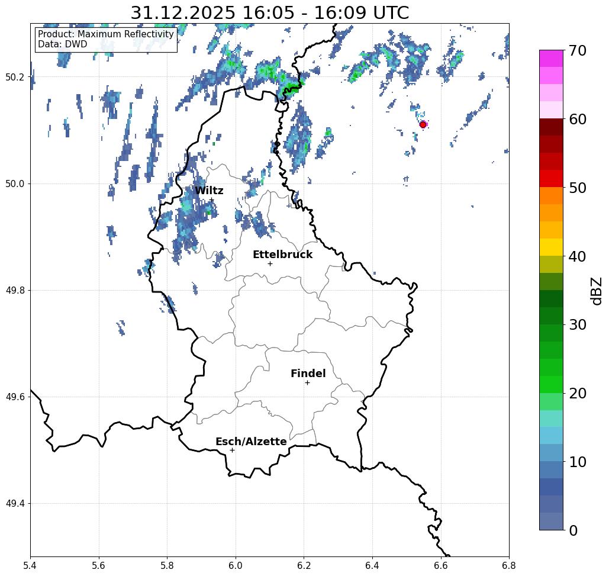Click the plus marker under Wiltz
Screen dimensions: 609x576
pos(212,200)
